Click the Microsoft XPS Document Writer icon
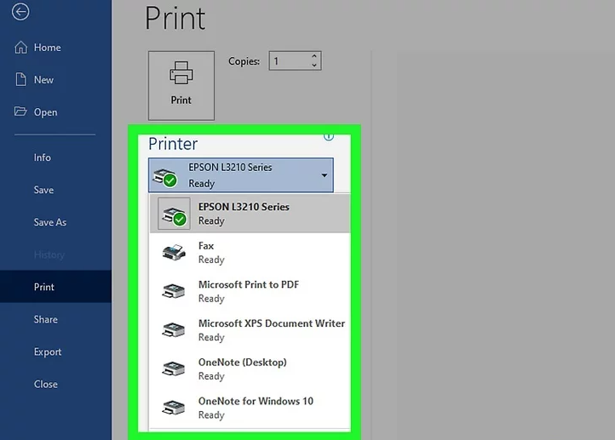 [174, 330]
